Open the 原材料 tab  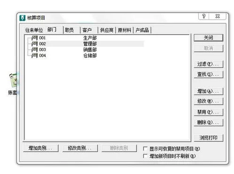tap(124, 30)
